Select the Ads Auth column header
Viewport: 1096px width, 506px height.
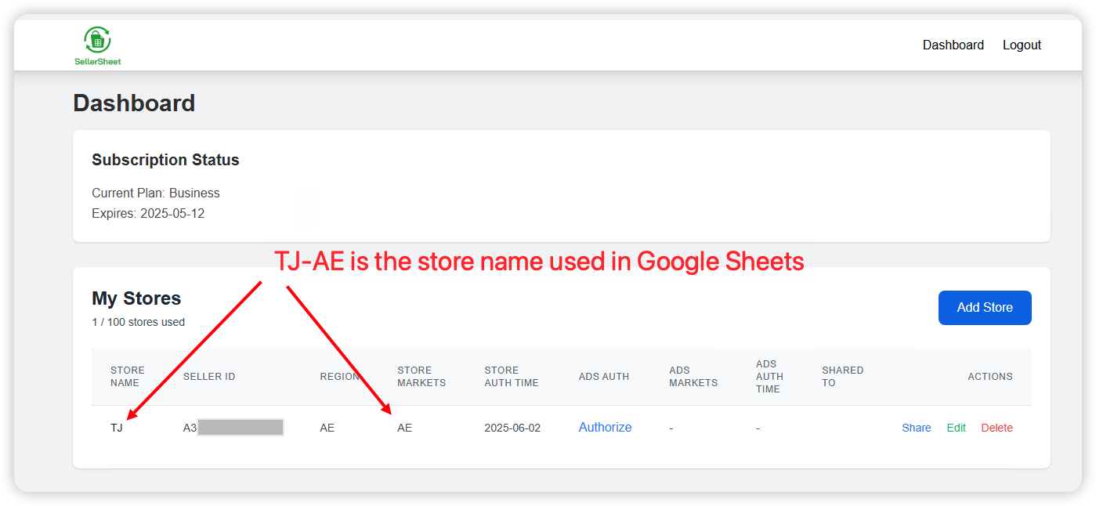[603, 377]
